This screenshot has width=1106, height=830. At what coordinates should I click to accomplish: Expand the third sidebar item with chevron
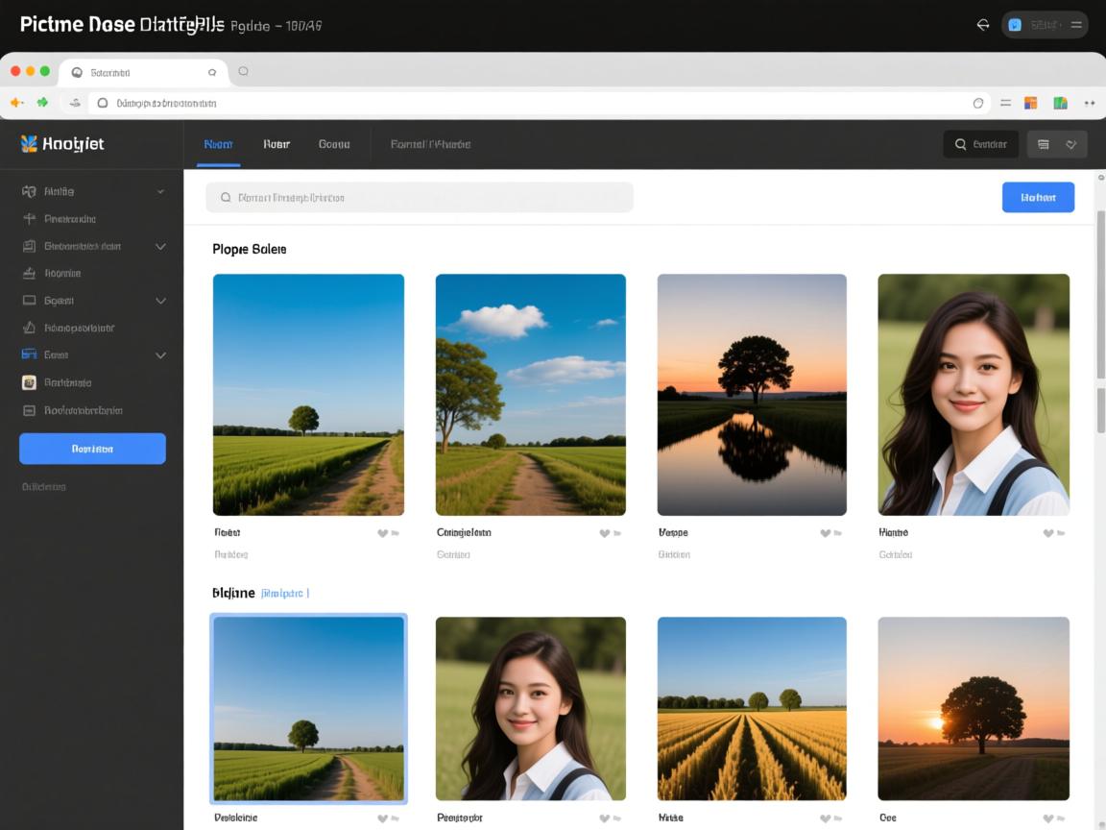160,246
